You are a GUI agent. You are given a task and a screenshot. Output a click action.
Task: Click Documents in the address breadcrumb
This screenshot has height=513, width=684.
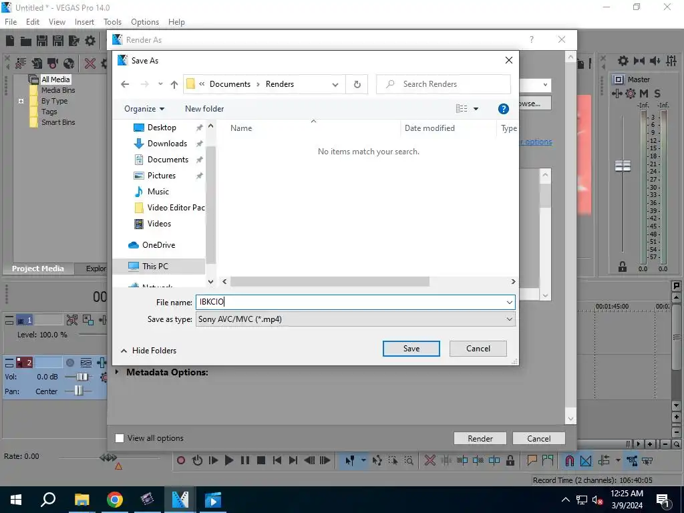coord(230,84)
